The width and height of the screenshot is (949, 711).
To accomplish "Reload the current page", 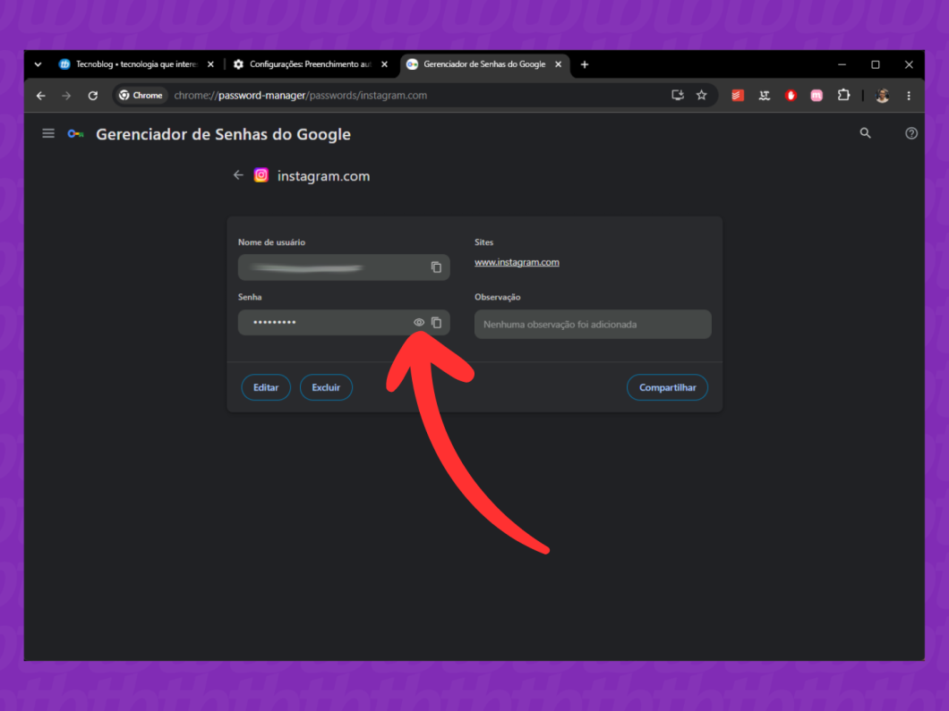I will pyautogui.click(x=92, y=96).
